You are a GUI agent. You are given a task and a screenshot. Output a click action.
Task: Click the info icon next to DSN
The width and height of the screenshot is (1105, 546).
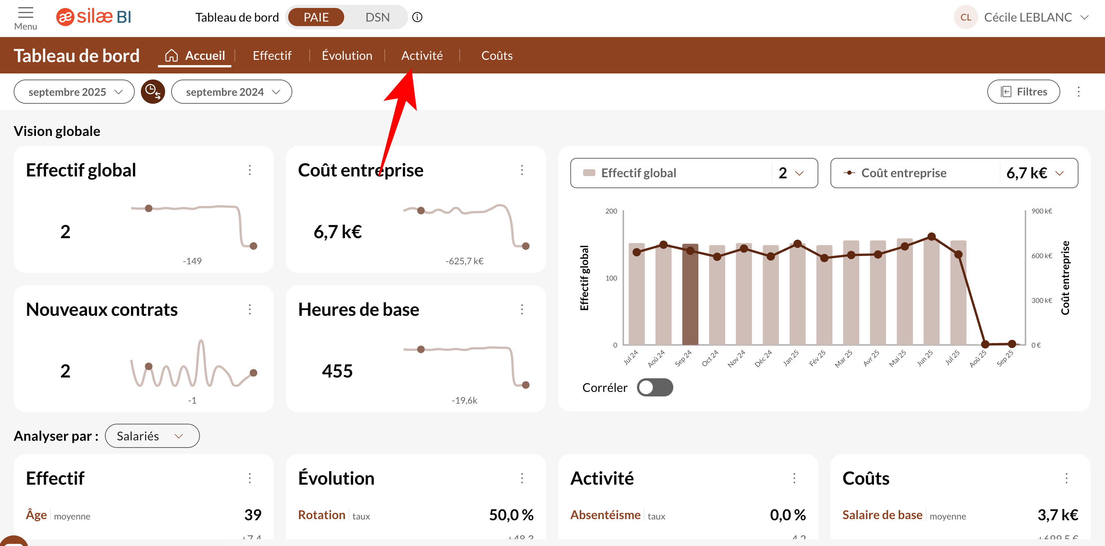pyautogui.click(x=417, y=17)
